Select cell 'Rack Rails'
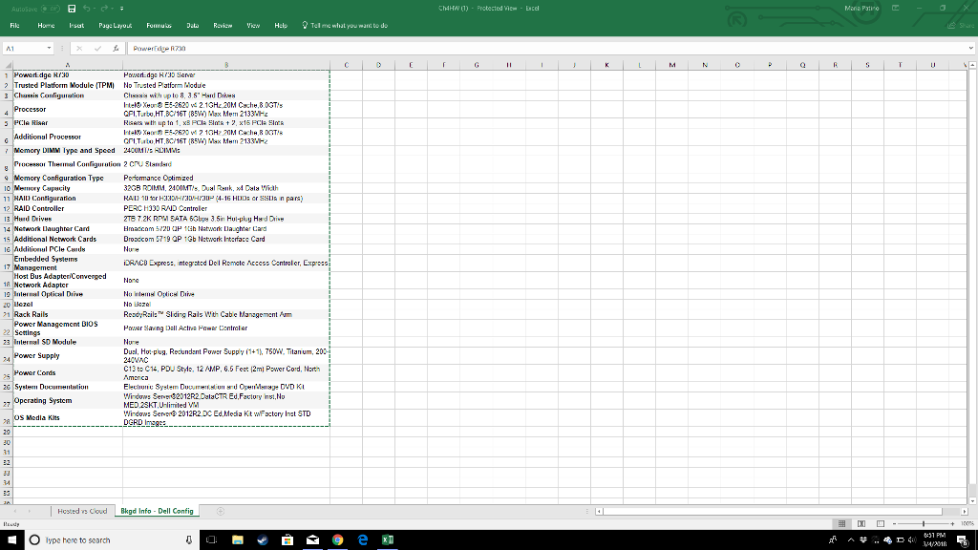This screenshot has width=978, height=550. click(68, 314)
